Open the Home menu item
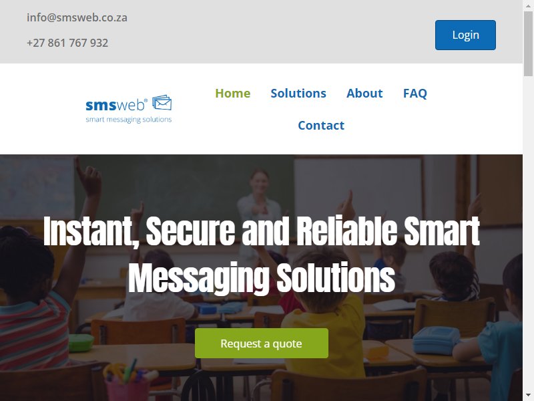This screenshot has height=401, width=534. tap(232, 93)
